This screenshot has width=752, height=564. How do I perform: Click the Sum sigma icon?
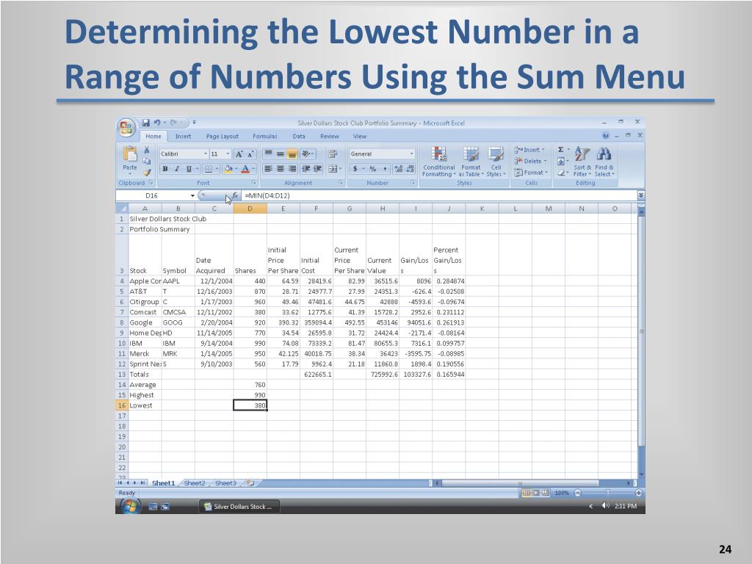tap(560, 150)
